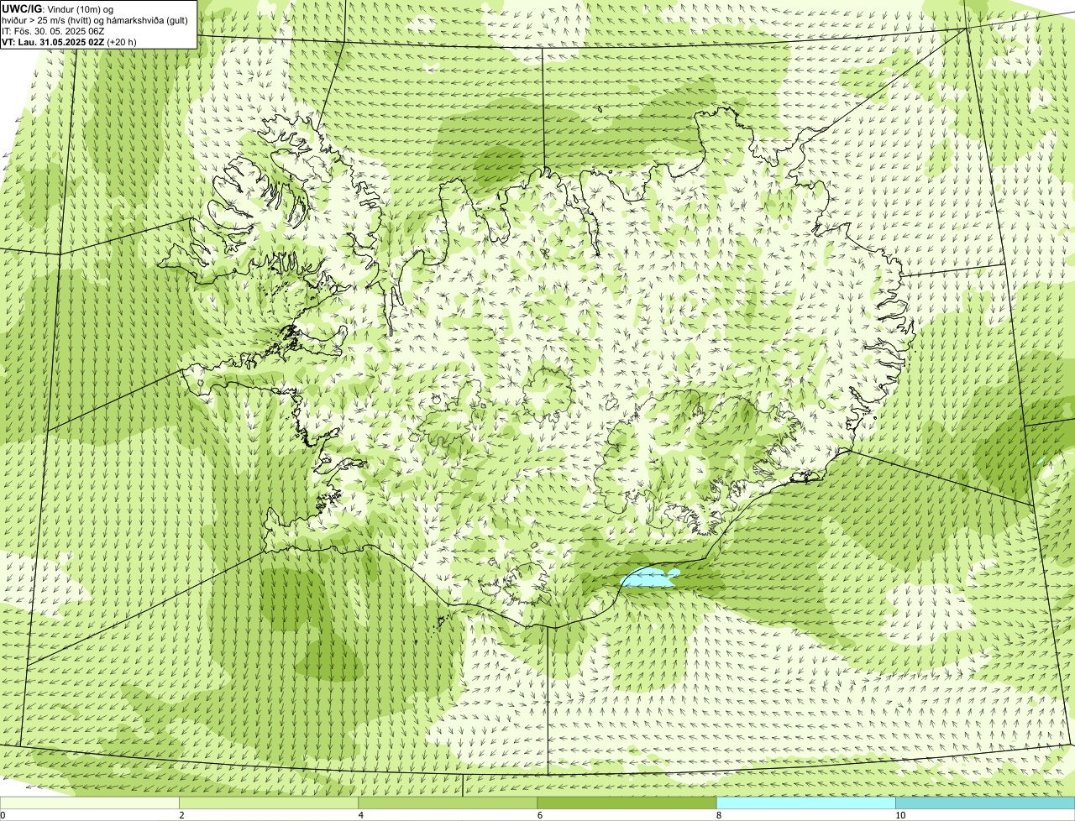The height and width of the screenshot is (821, 1075).
Task: Click the legend label "4"
Action: tap(360, 815)
